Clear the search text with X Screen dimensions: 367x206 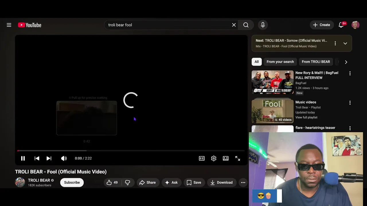tap(234, 25)
